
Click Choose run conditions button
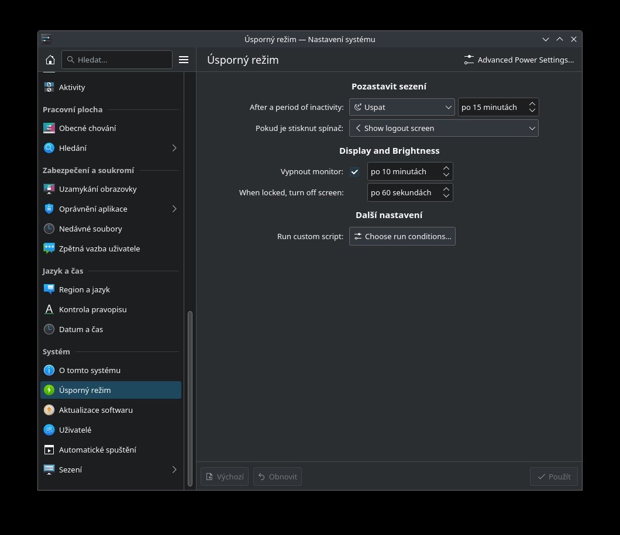(402, 236)
